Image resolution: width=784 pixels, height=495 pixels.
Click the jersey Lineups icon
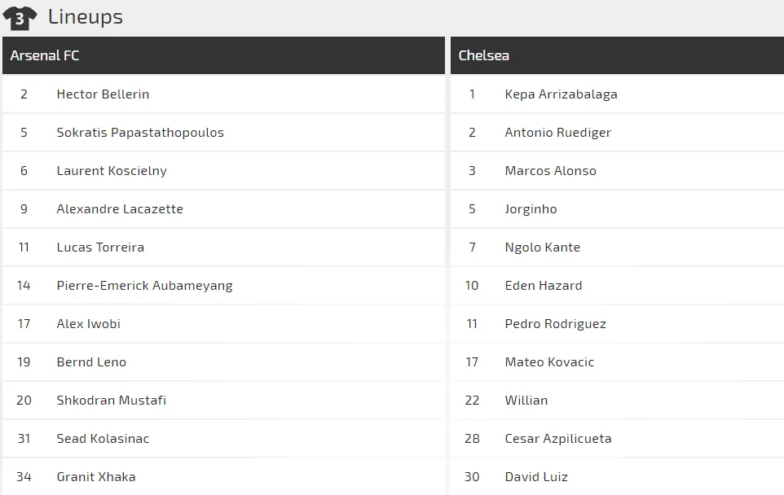tap(20, 17)
